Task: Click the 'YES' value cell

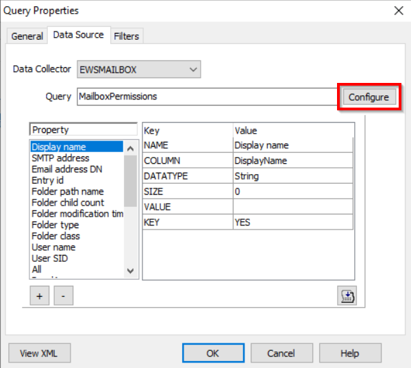Action: [292, 222]
